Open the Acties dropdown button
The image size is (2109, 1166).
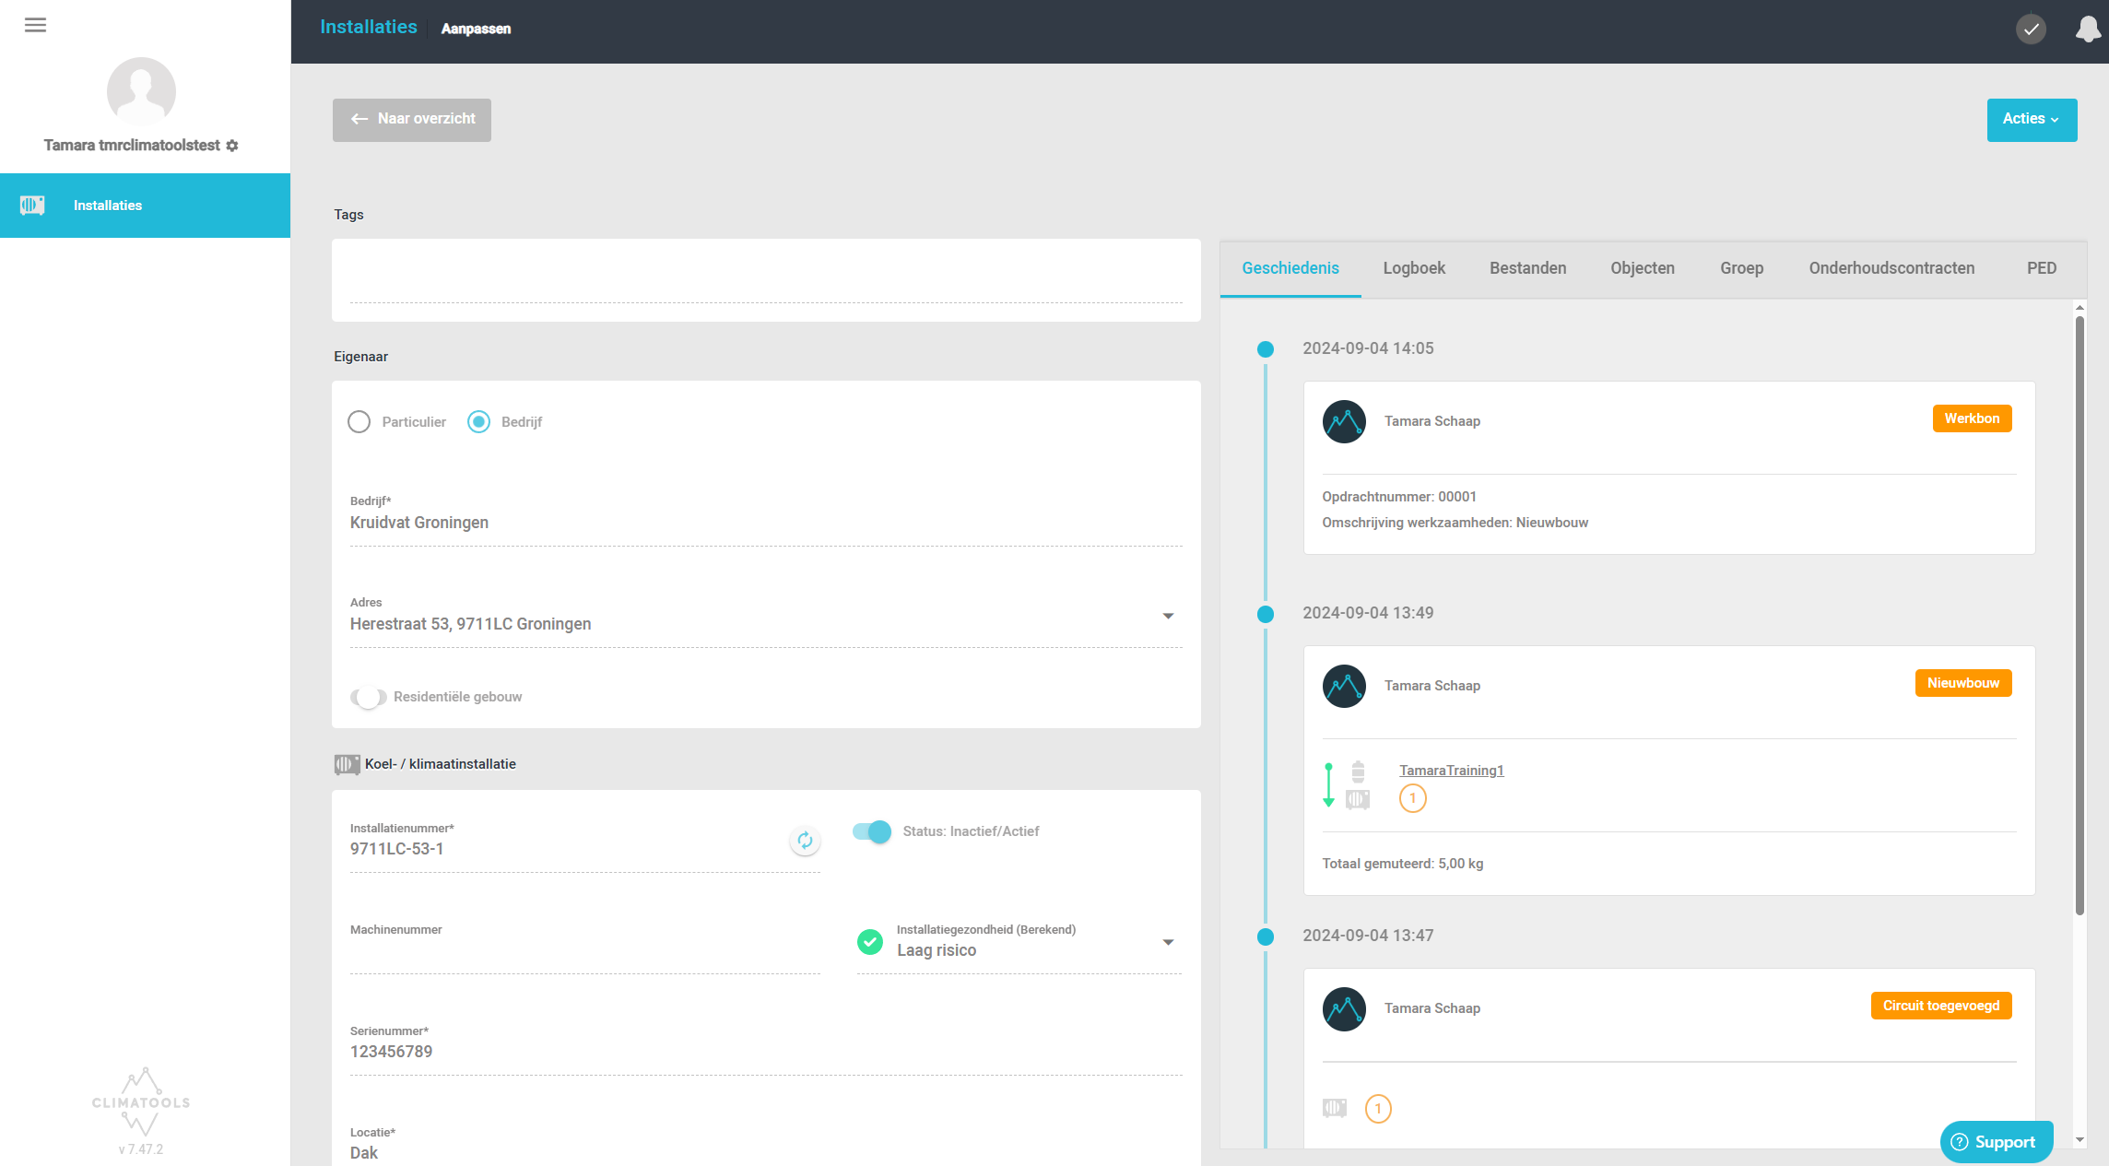coord(2032,120)
